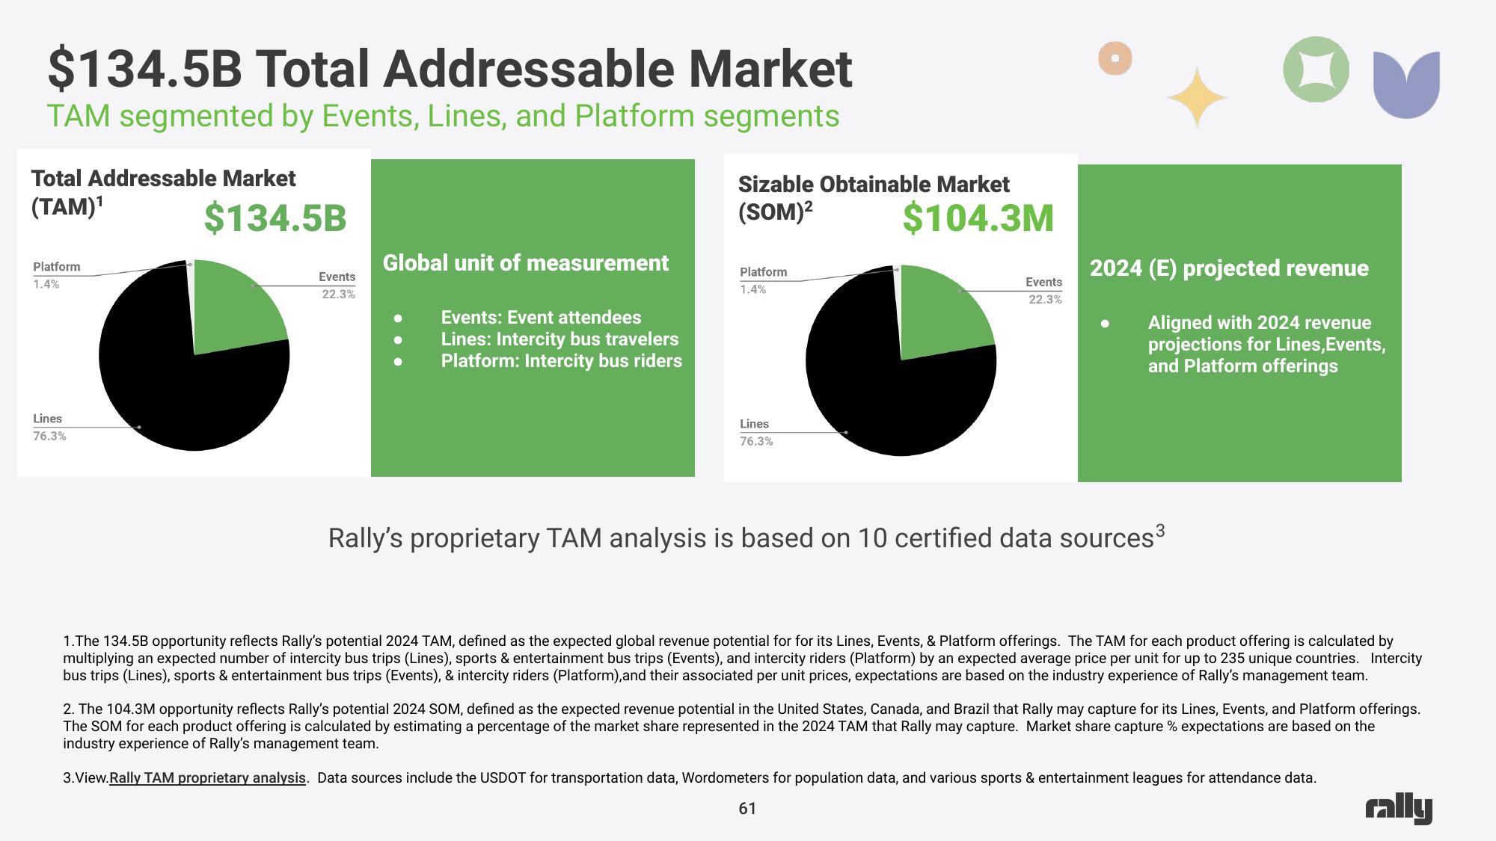Image resolution: width=1496 pixels, height=841 pixels.
Task: Click the rally logo in corner
Action: click(x=1399, y=810)
